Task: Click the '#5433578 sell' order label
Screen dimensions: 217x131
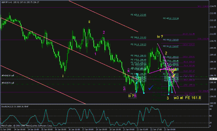Action: click(x=8, y=83)
